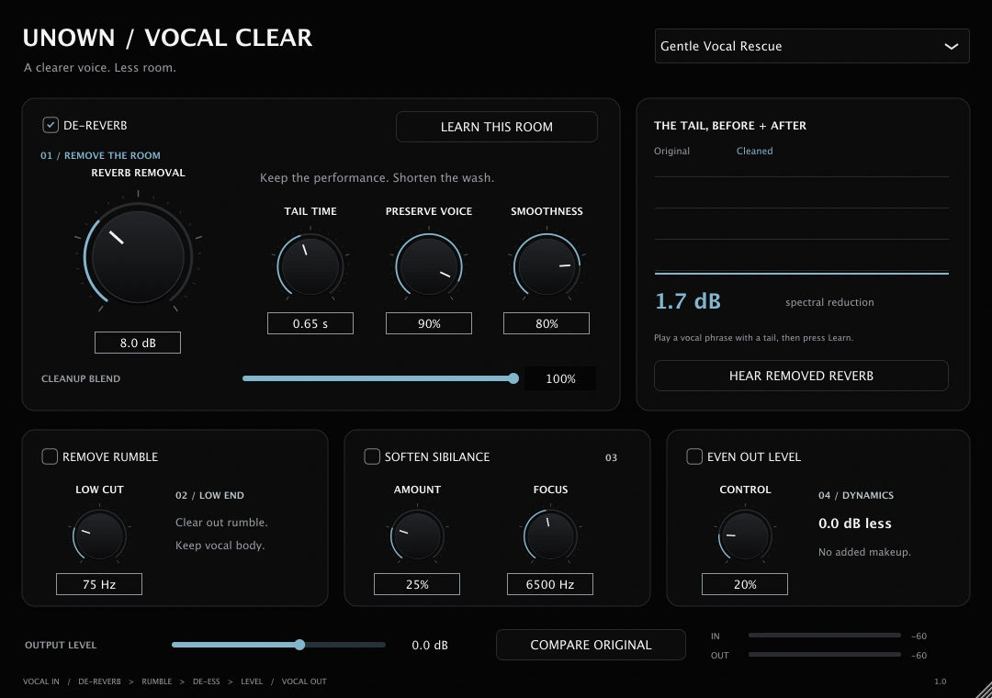Select the 80% smoothness field
This screenshot has height=698, width=992.
(x=547, y=323)
